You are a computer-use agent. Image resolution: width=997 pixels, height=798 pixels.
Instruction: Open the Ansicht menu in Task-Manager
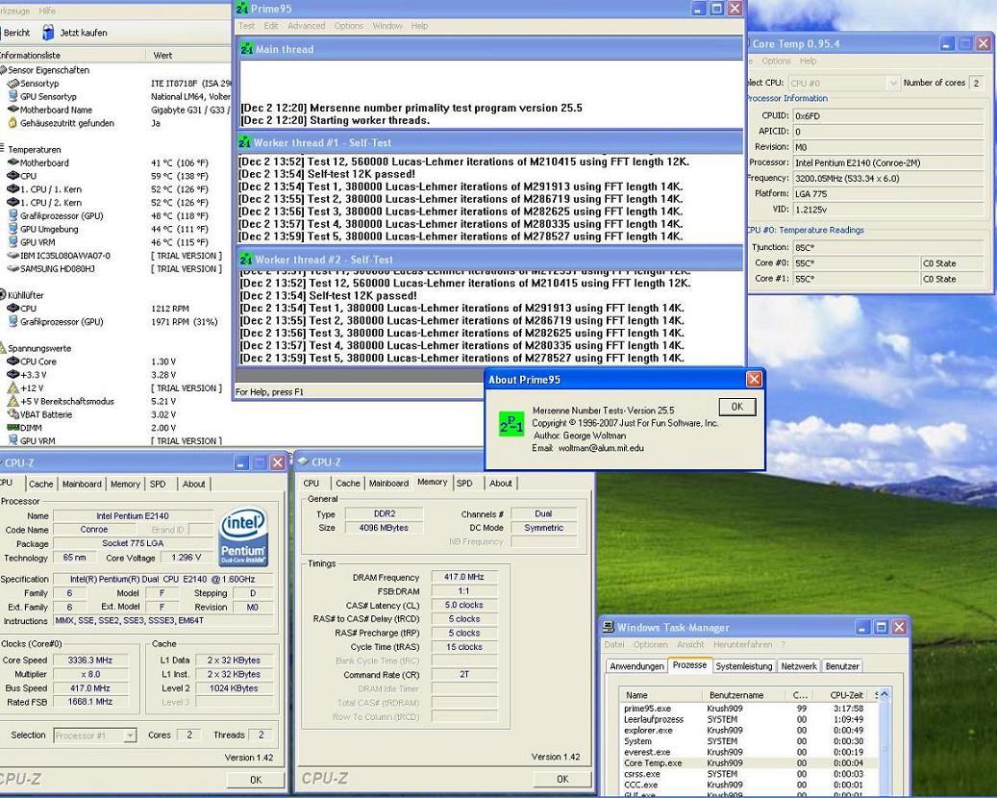point(690,645)
